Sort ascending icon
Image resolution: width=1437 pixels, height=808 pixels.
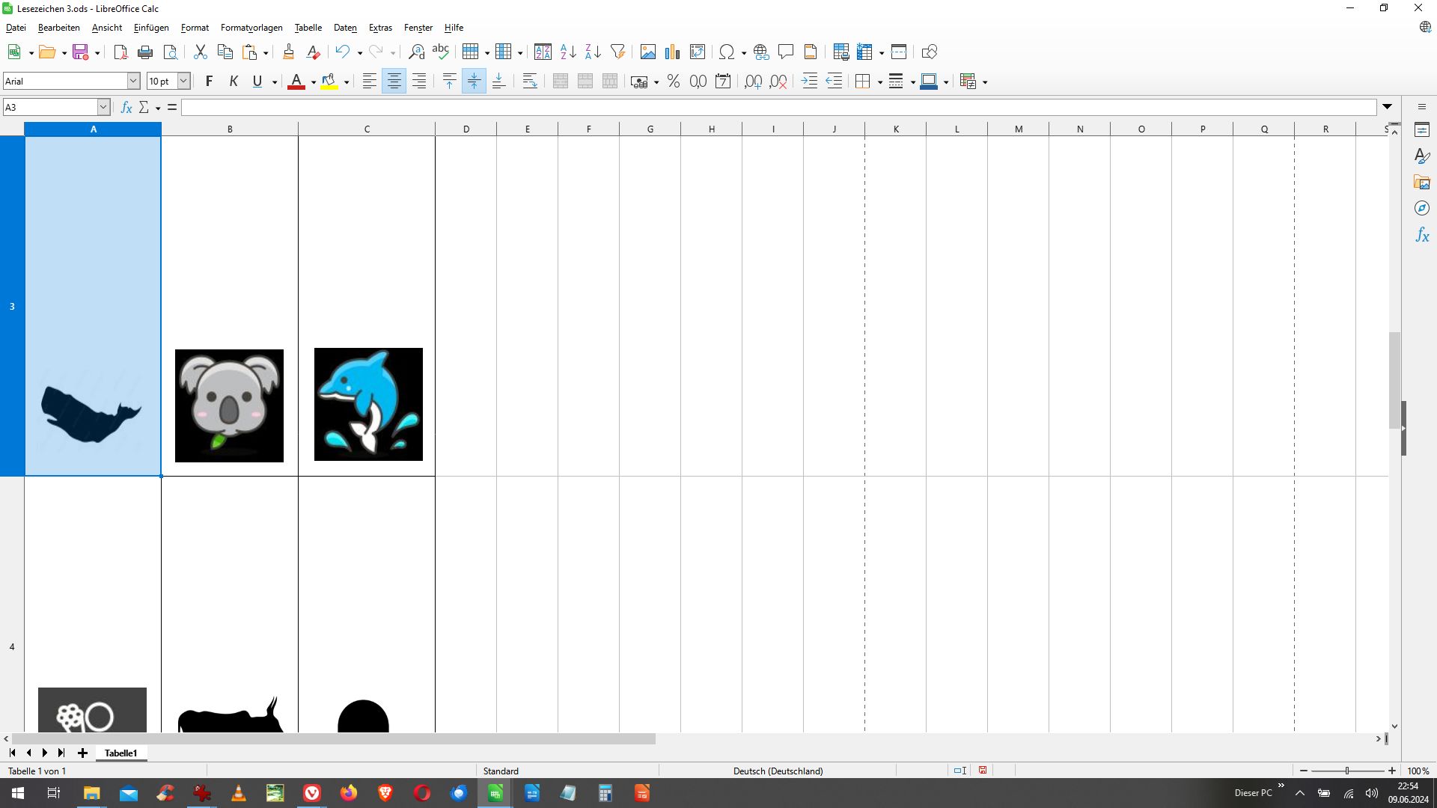coord(568,52)
